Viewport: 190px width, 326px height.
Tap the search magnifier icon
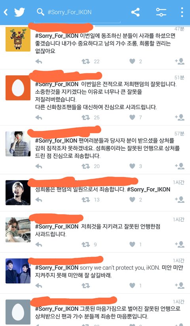click(x=40, y=12)
